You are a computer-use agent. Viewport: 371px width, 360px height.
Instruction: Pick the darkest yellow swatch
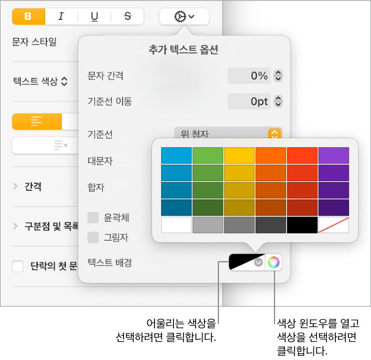tap(239, 207)
